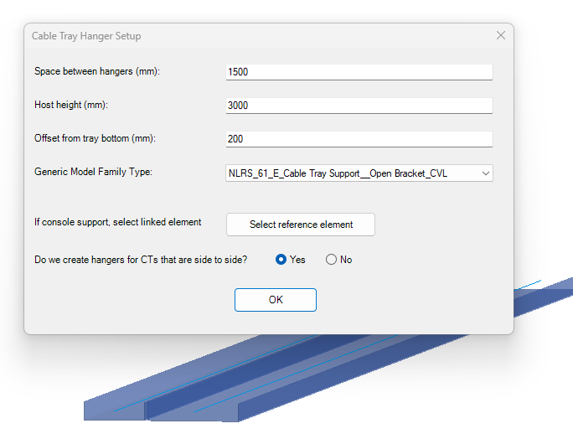Image resolution: width=573 pixels, height=439 pixels.
Task: Click 'If console support, select linked element' text
Action: [x=117, y=222]
